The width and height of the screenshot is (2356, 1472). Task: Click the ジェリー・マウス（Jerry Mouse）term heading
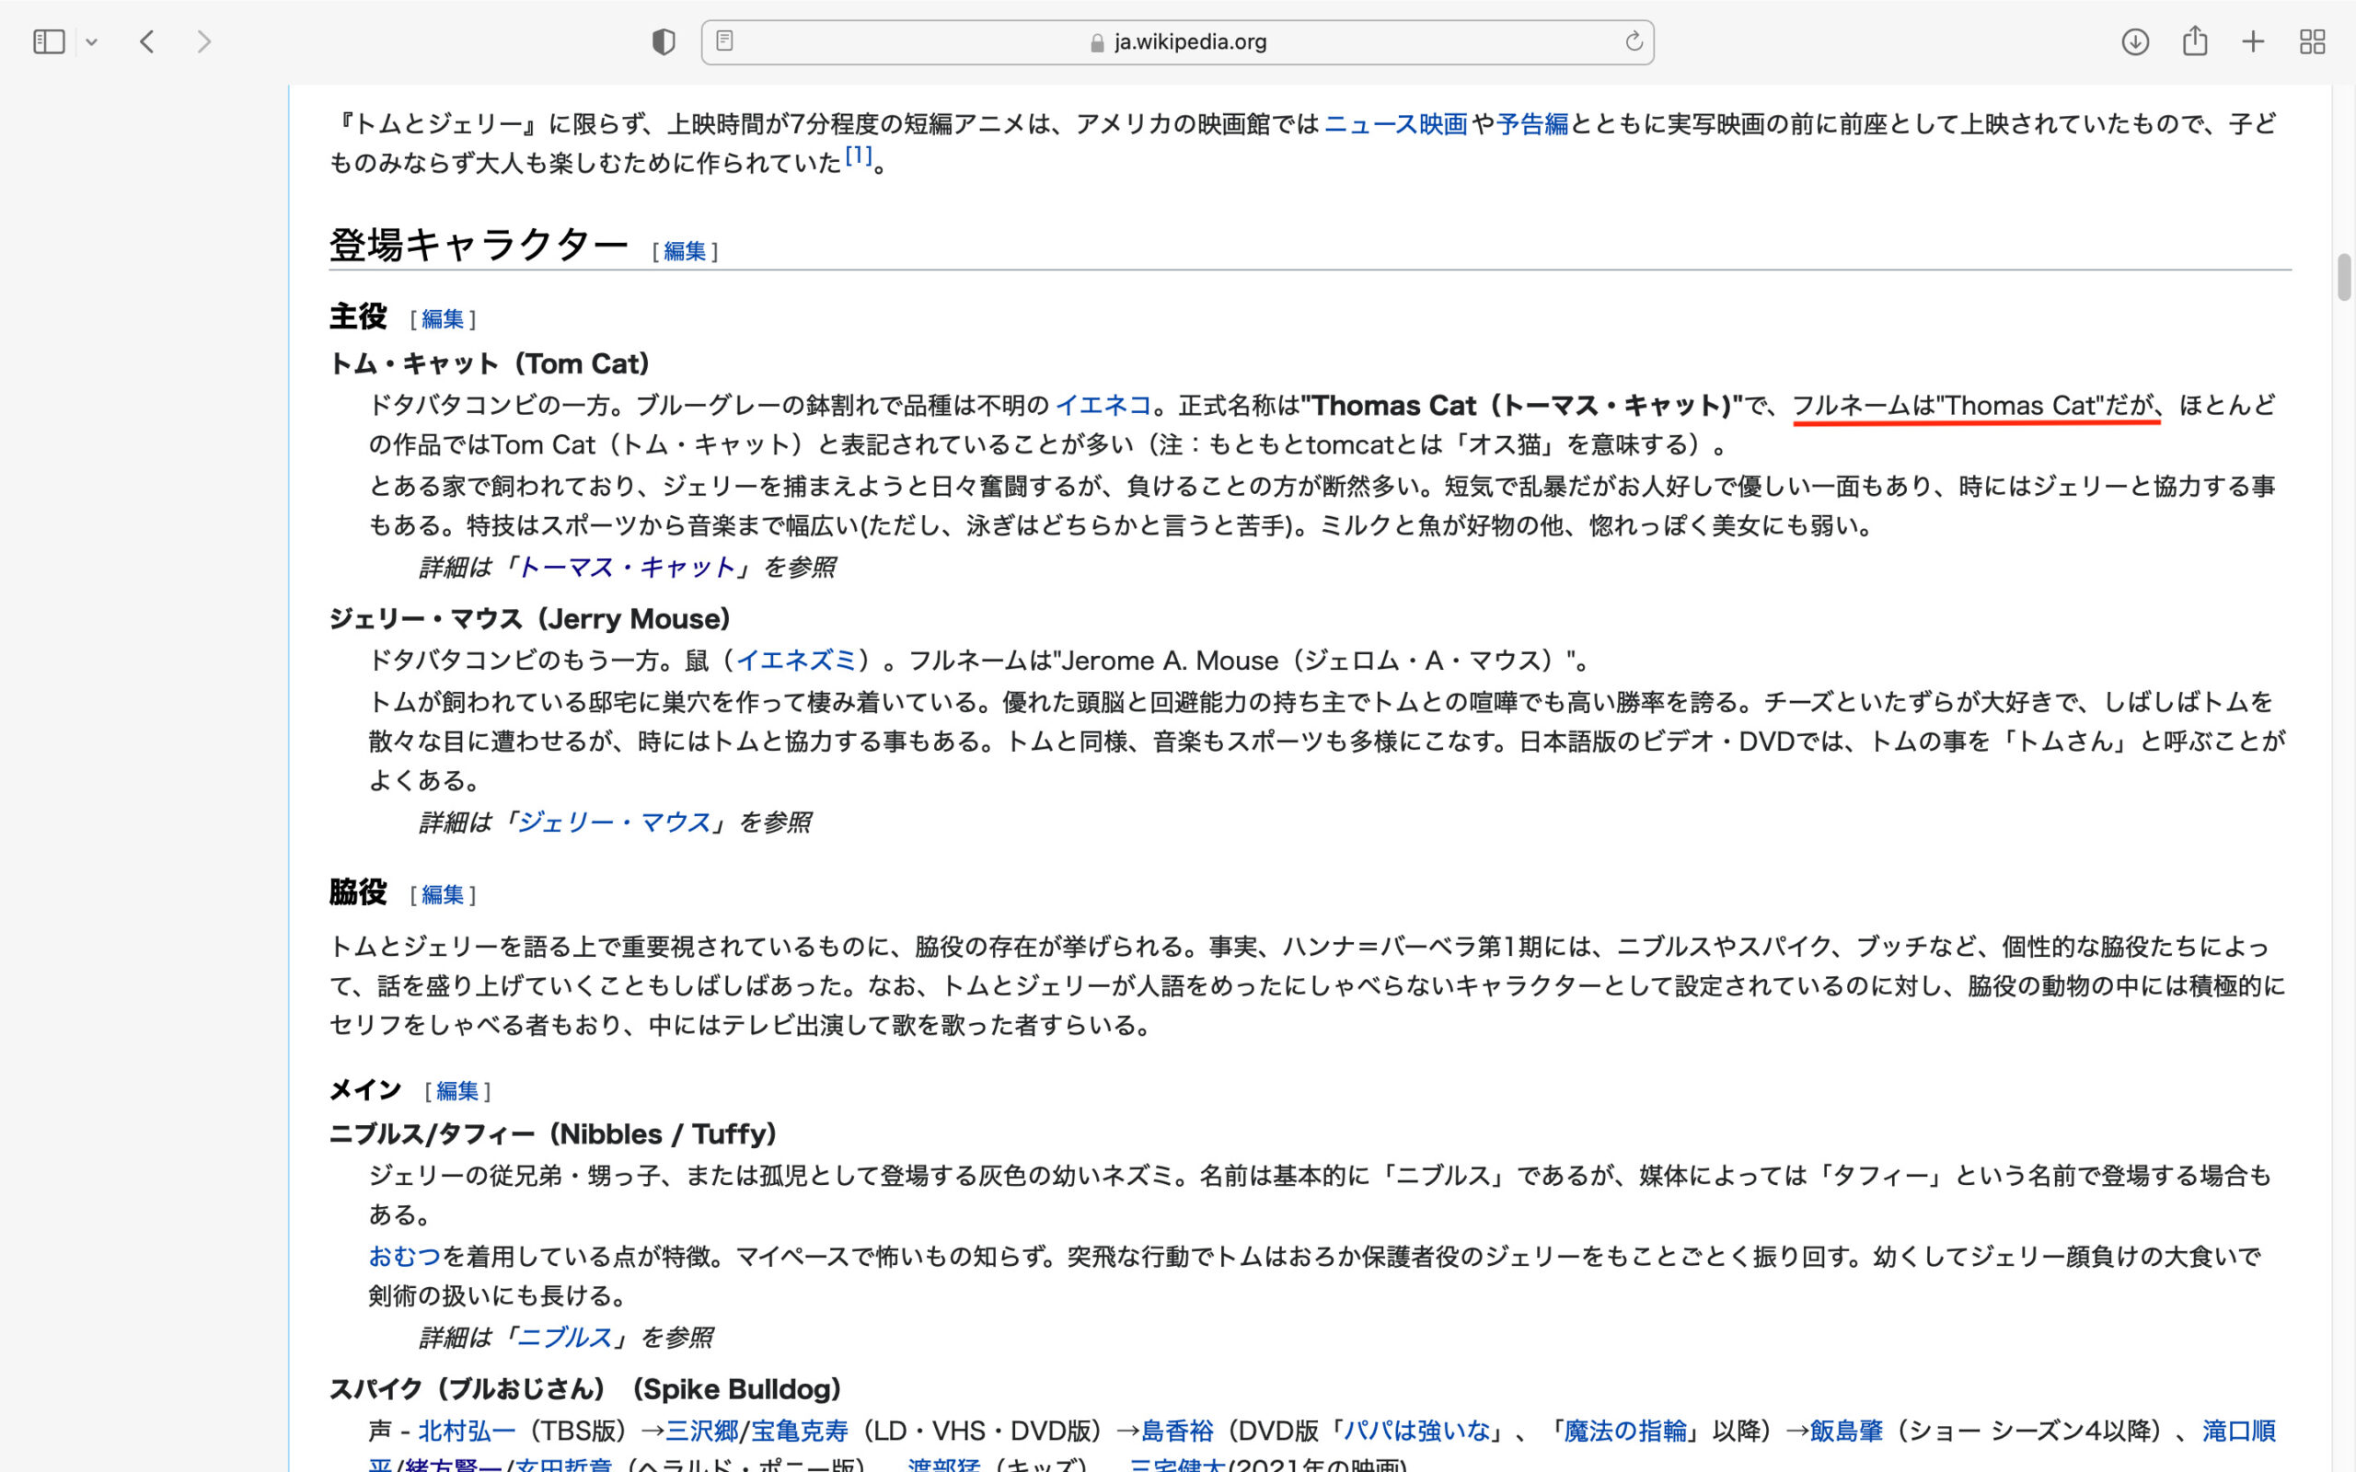[531, 618]
